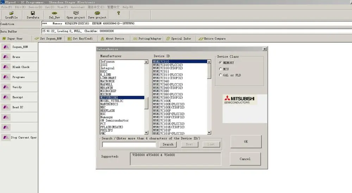
Task: Click the question mark help icon
Action: click(119, 13)
